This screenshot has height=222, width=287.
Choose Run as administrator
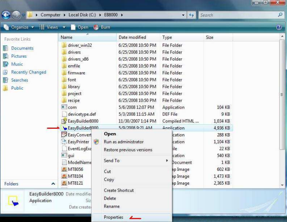pos(132,142)
